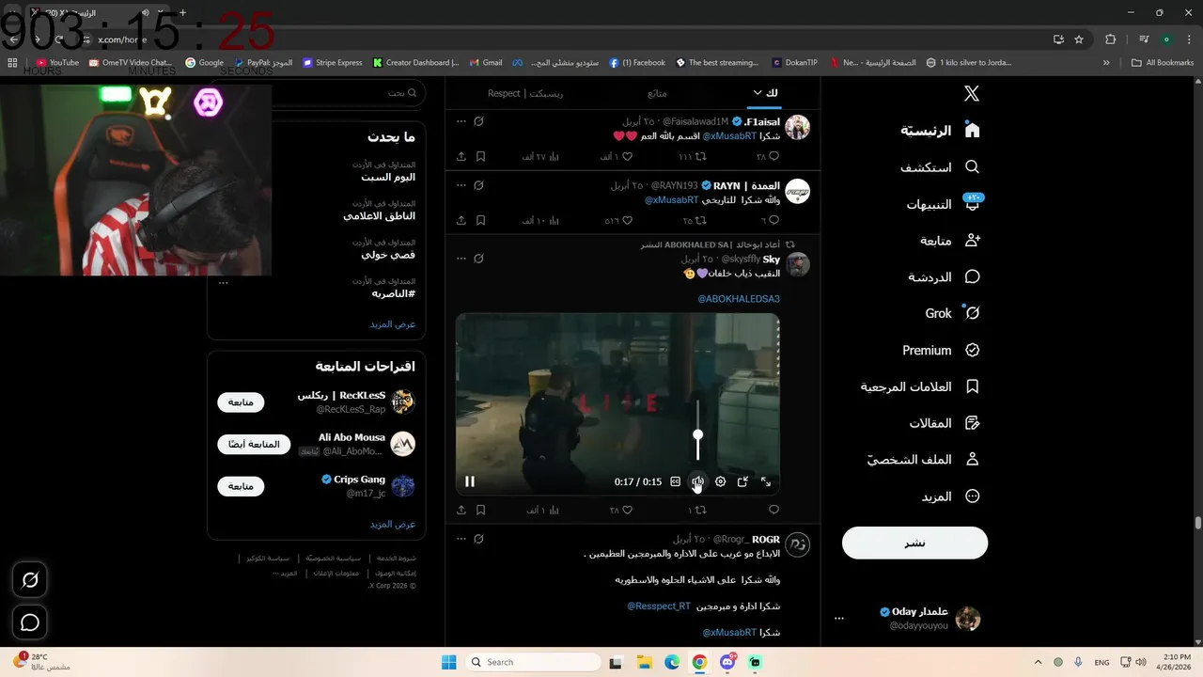Mute the video volume button

(x=697, y=481)
